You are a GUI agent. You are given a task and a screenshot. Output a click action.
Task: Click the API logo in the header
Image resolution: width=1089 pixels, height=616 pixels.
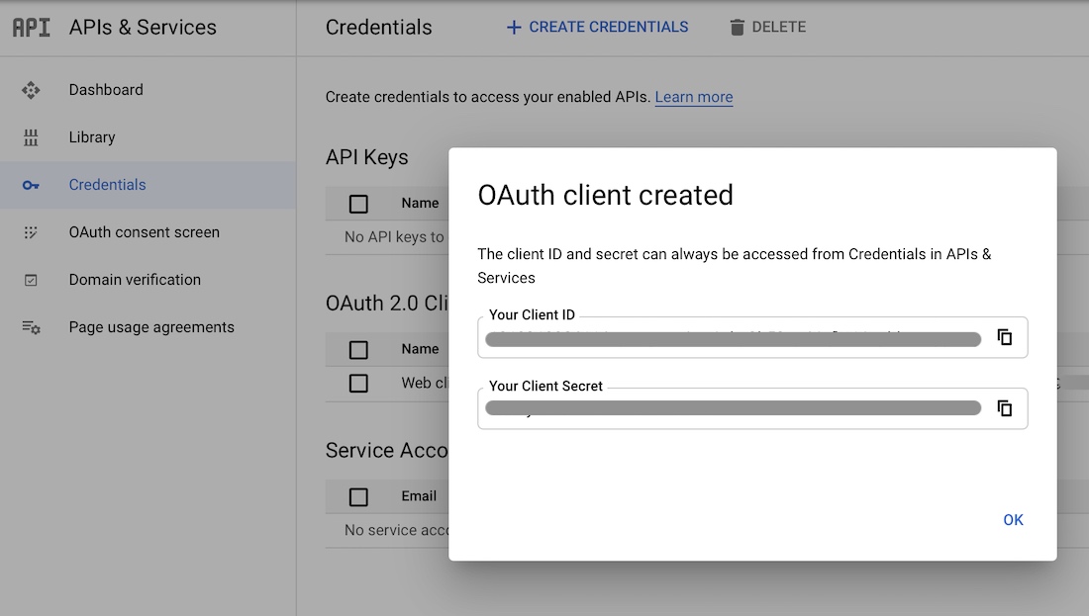[x=32, y=28]
